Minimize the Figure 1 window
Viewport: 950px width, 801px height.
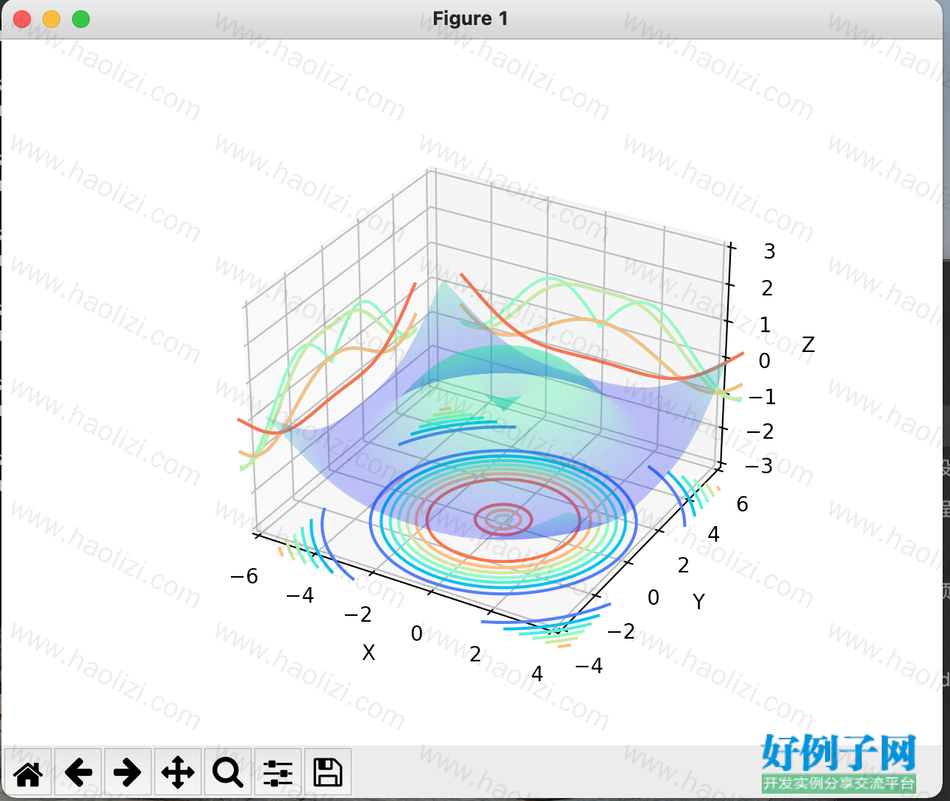point(51,19)
